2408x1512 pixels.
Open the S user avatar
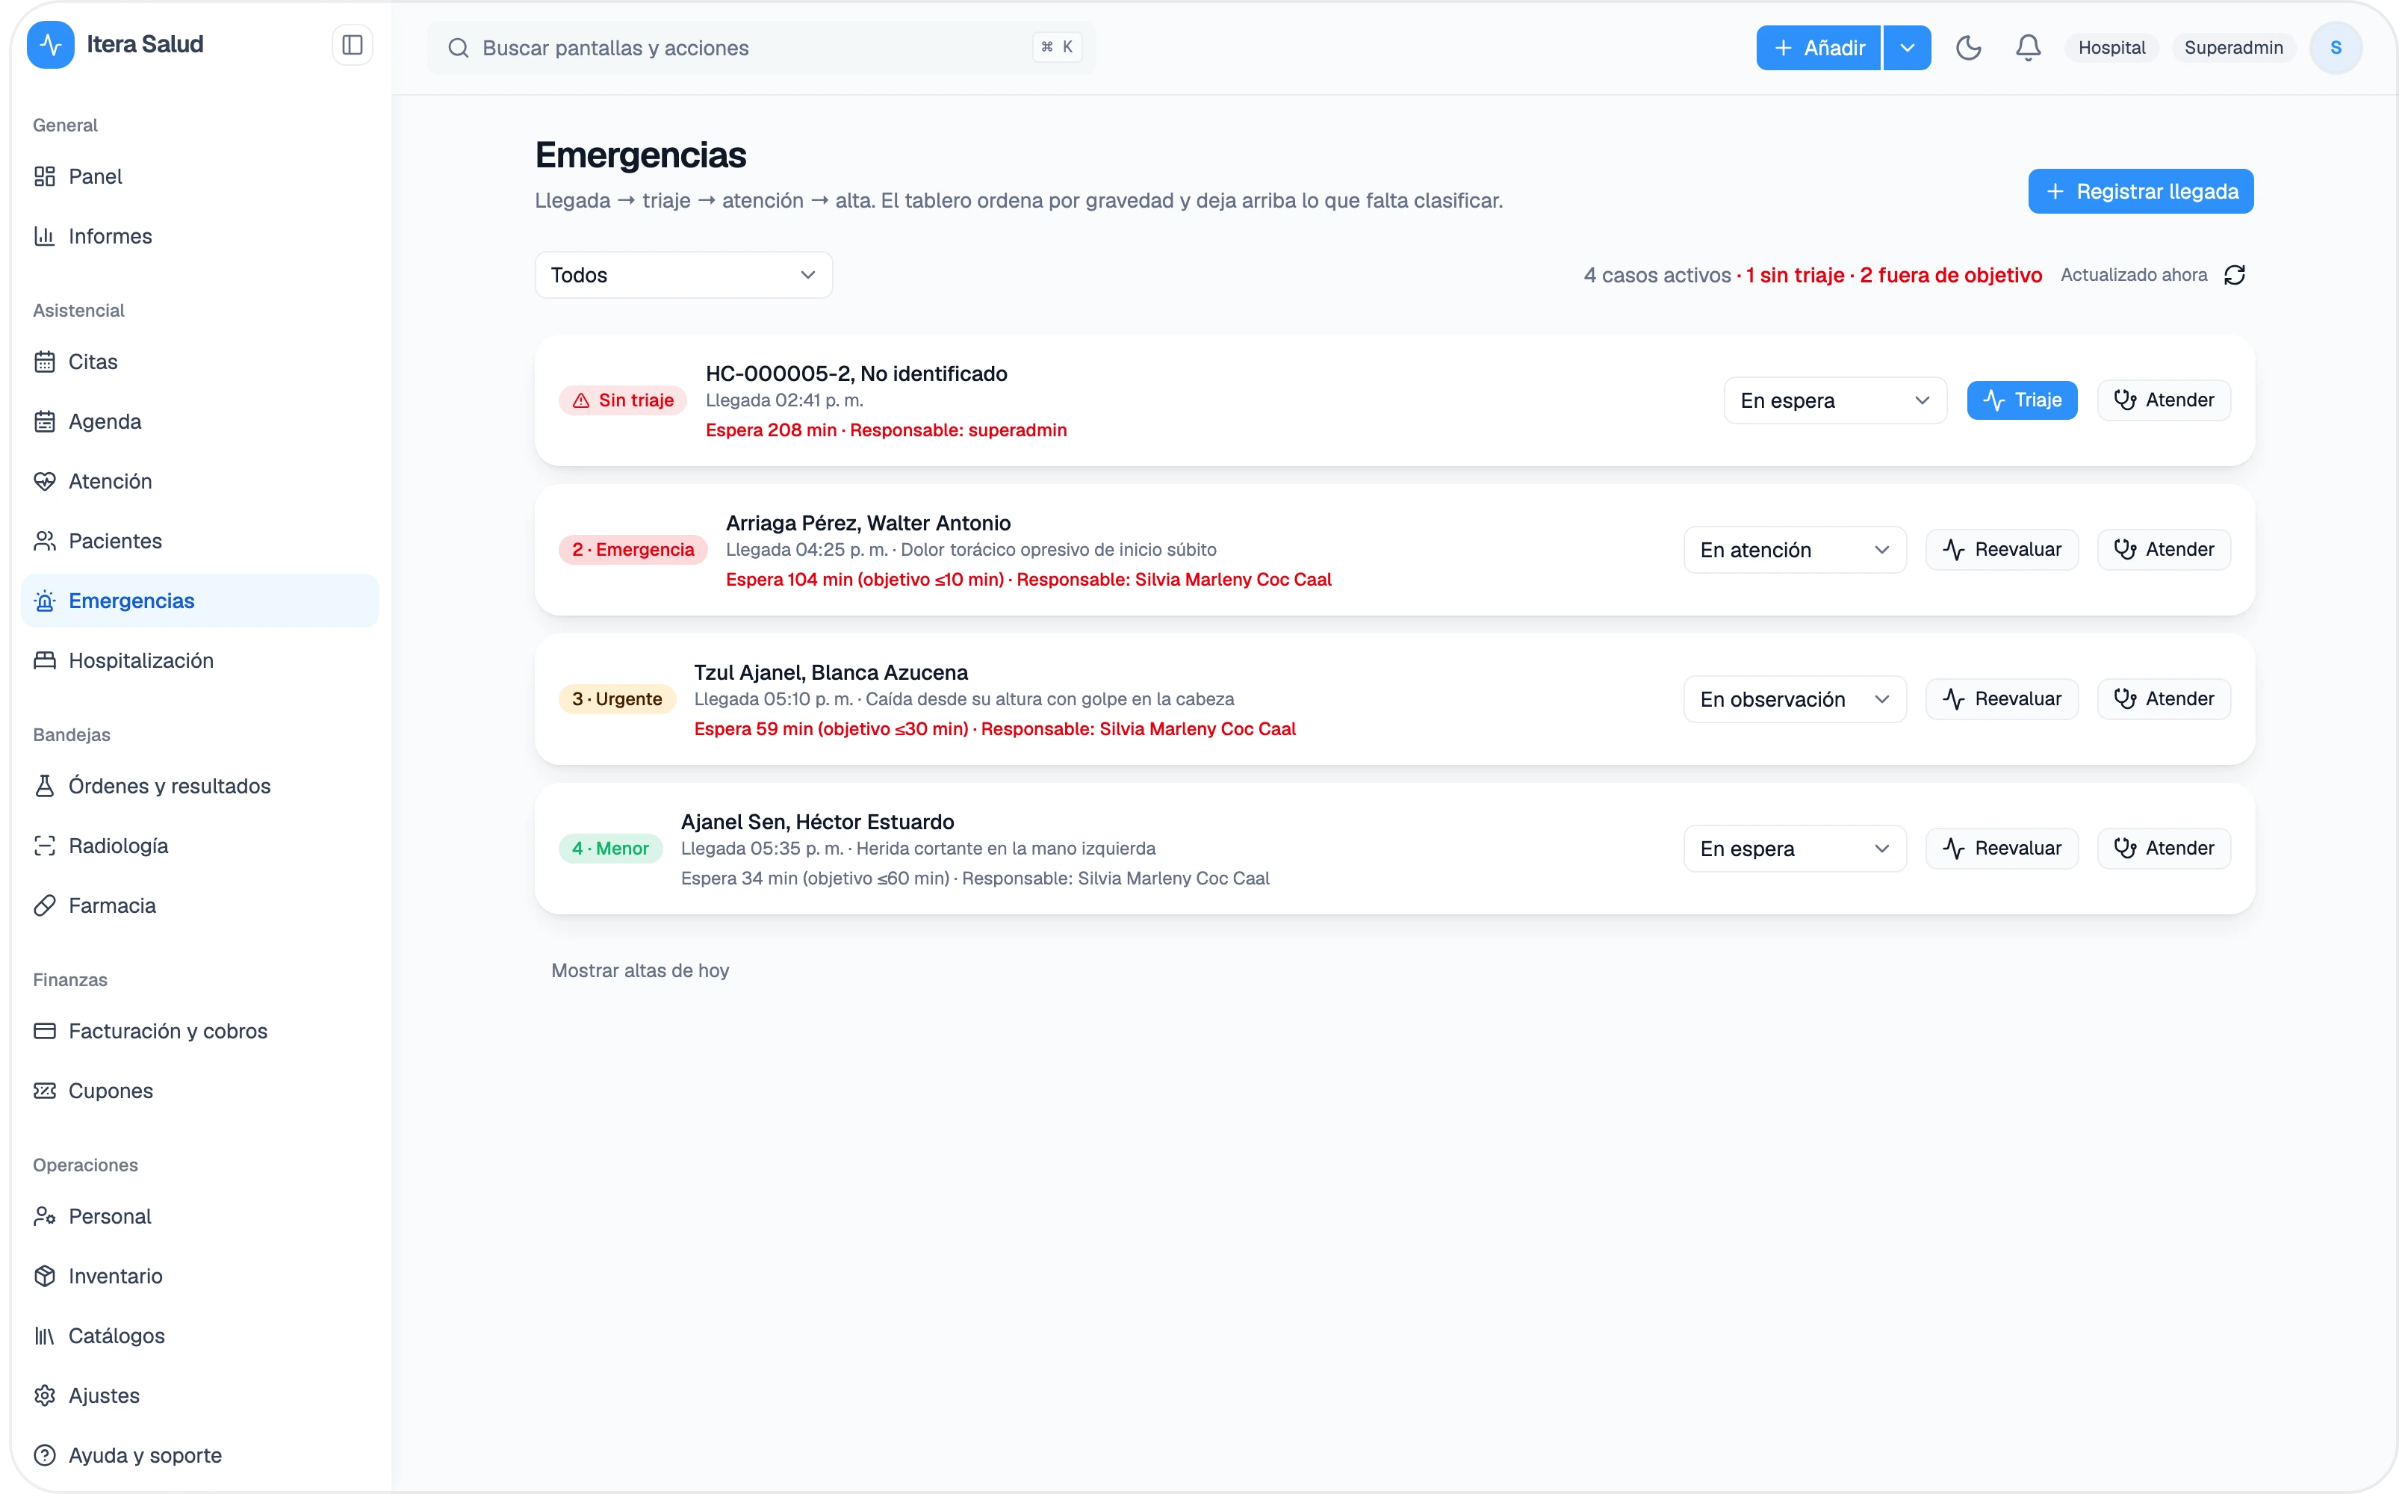[2335, 48]
